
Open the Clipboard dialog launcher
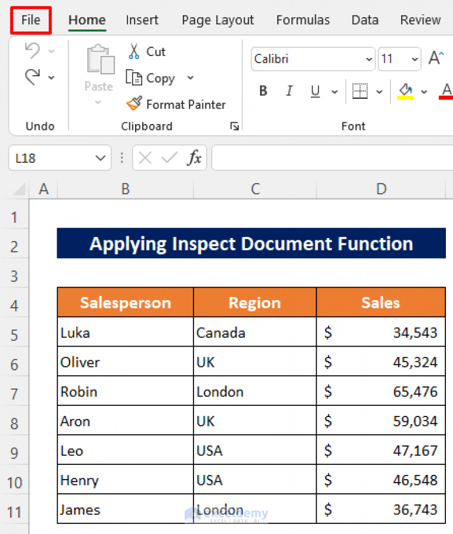pos(234,126)
